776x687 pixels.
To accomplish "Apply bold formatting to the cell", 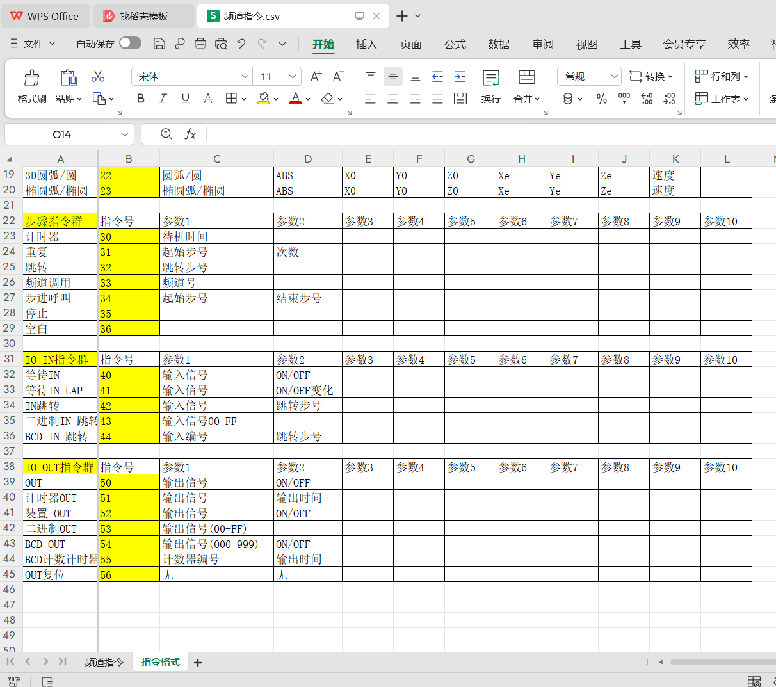I will (141, 99).
